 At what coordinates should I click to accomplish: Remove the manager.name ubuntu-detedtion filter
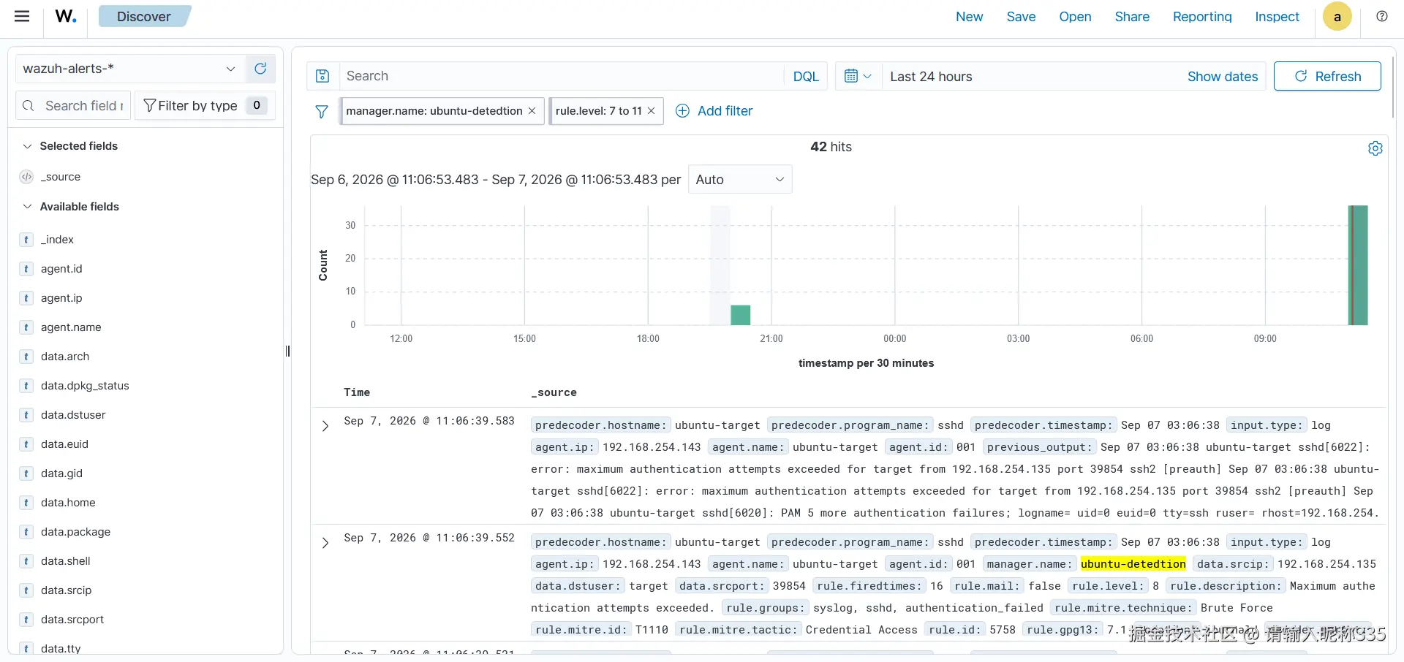(x=532, y=111)
